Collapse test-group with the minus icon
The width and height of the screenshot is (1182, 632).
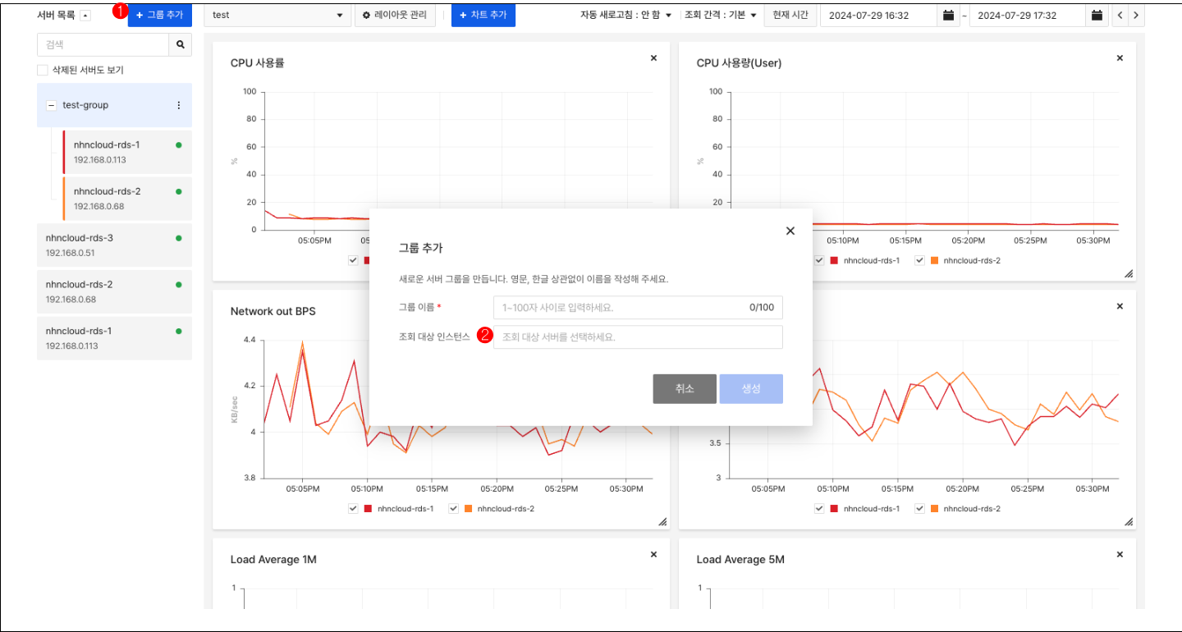coord(52,105)
